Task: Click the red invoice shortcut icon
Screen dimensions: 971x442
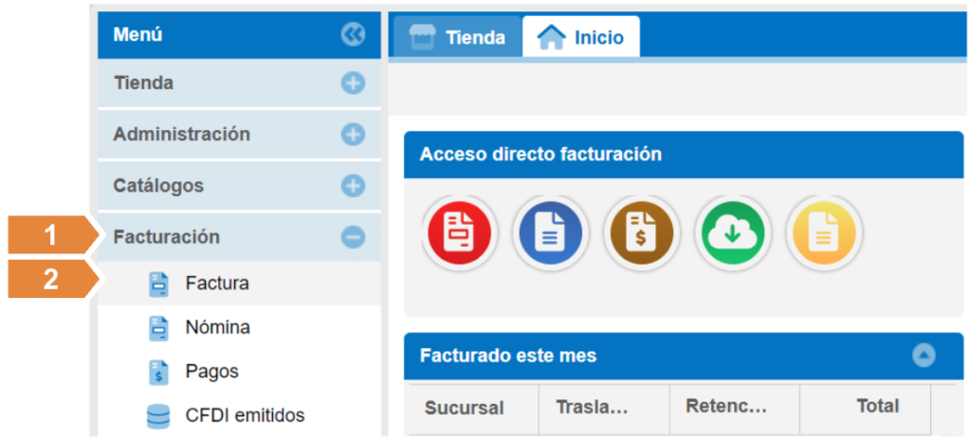Action: (x=460, y=232)
